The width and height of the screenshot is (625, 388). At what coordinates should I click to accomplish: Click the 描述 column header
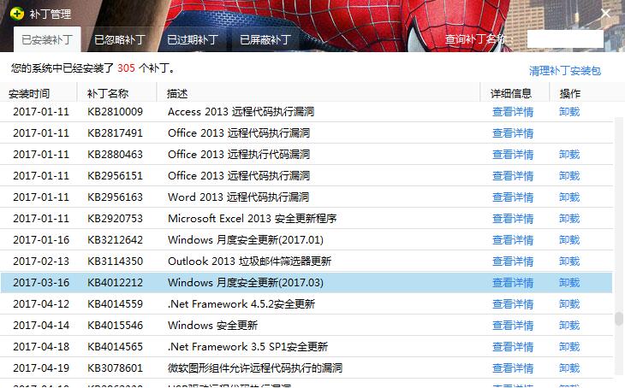pos(177,93)
